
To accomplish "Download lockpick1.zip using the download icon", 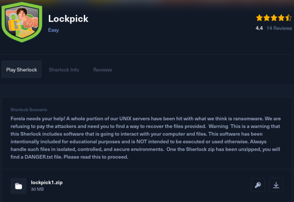I will pyautogui.click(x=276, y=185).
